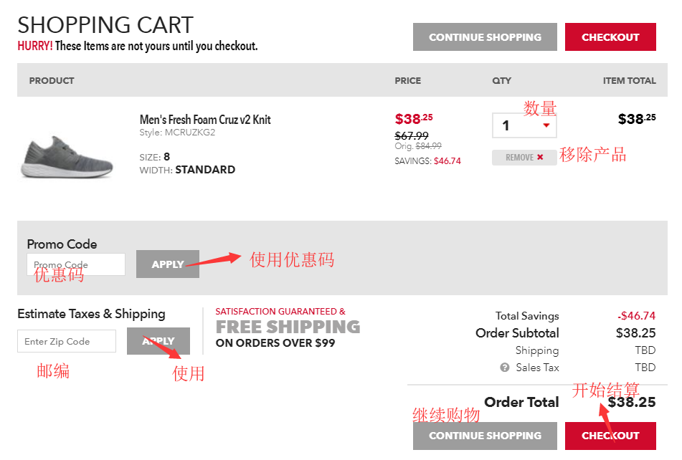The width and height of the screenshot is (682, 460).
Task: Click the Shopping Cart page heading
Action: (x=105, y=25)
